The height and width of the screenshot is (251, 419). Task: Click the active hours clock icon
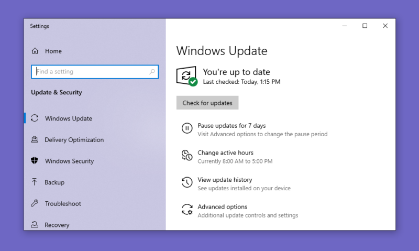tap(187, 155)
